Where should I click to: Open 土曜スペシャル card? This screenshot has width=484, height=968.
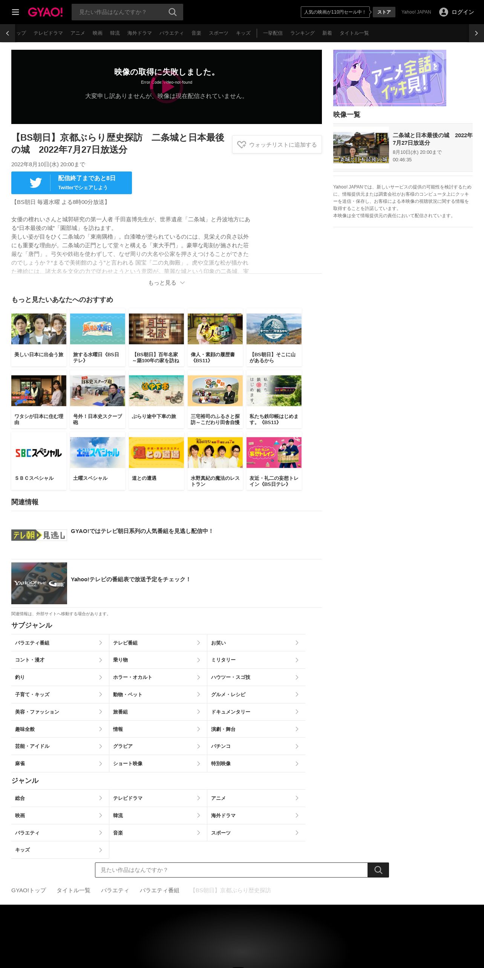coord(98,461)
